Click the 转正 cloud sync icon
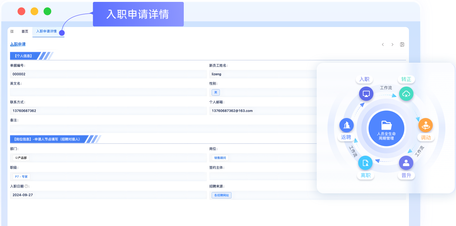This screenshot has width=456, height=226. pyautogui.click(x=406, y=94)
